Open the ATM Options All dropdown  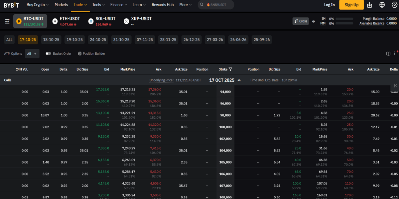click(x=32, y=53)
